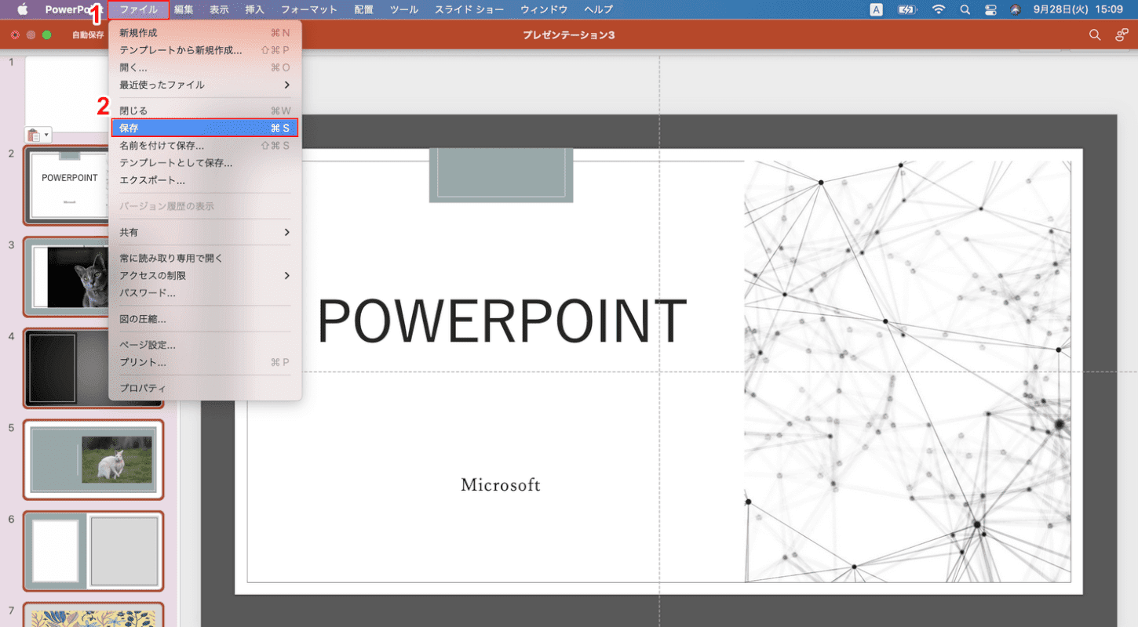Open the 表示 menu
The height and width of the screenshot is (627, 1138).
click(219, 9)
